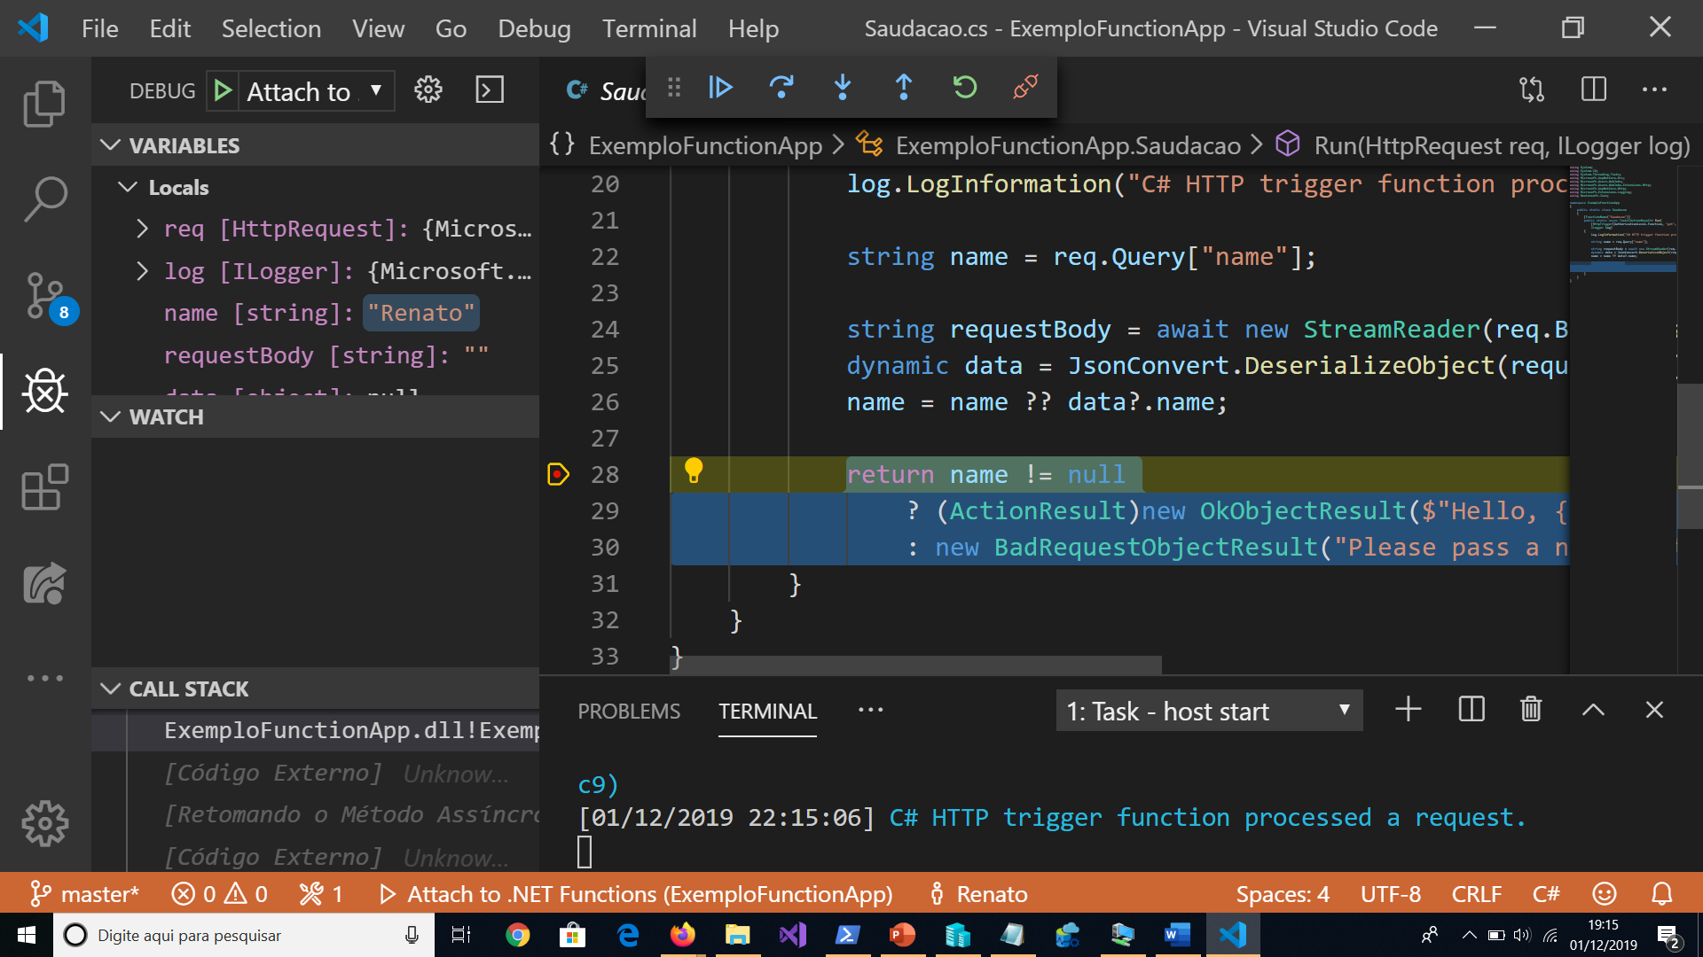Open launch.json with debug gear icon
1703x957 pixels.
click(428, 89)
